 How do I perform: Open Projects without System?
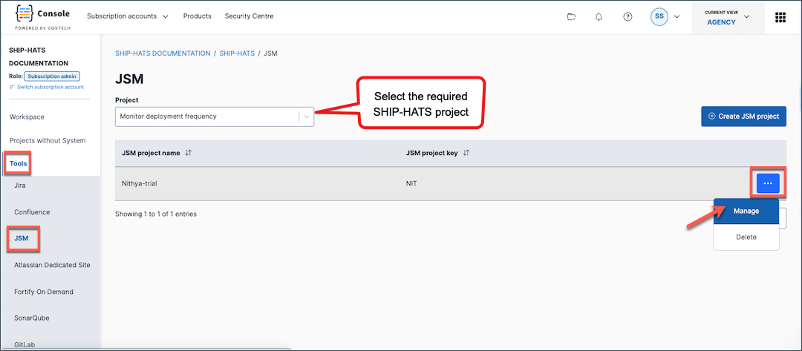pyautogui.click(x=48, y=140)
